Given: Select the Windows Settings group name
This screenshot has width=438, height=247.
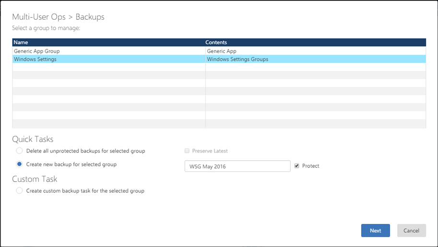Looking at the screenshot, I should (35, 59).
